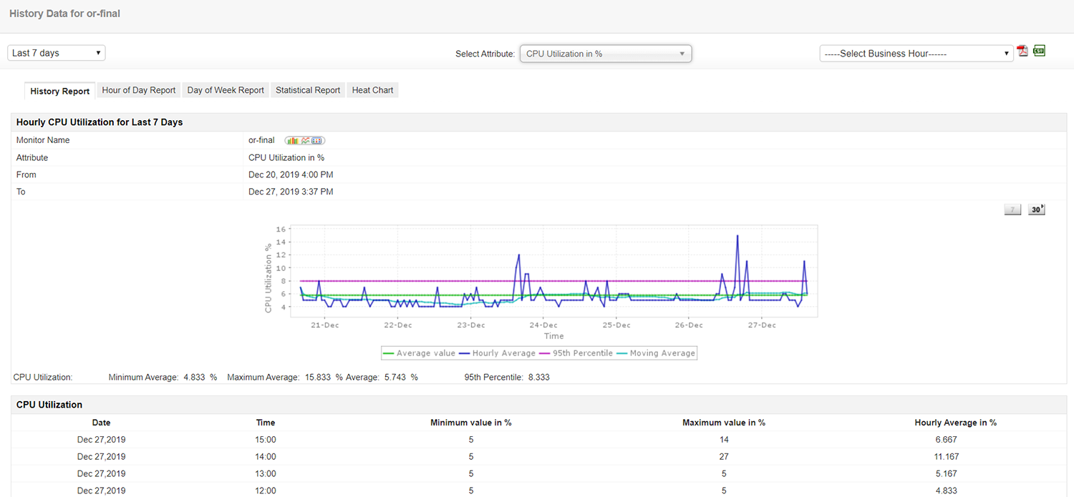
Task: Open the Hour of Day Report tab
Action: pyautogui.click(x=138, y=90)
